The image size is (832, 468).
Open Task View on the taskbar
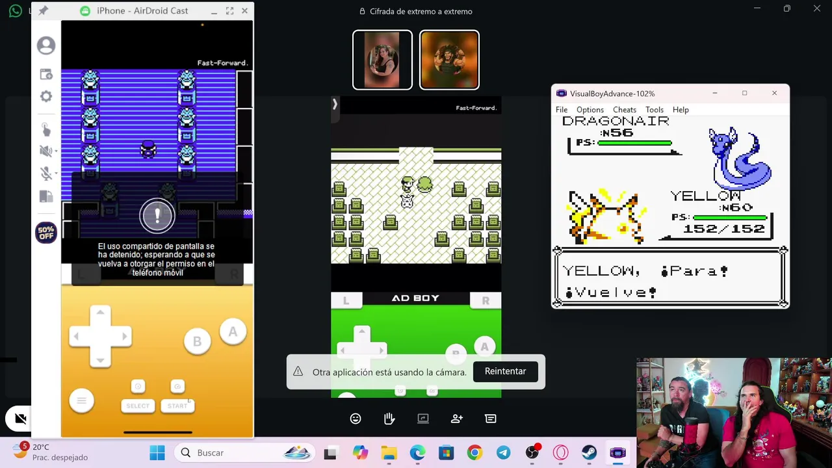tap(330, 452)
